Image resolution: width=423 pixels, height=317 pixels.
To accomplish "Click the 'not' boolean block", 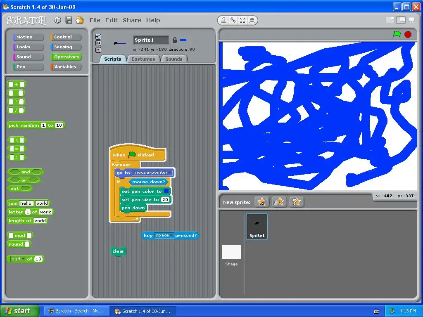I will pyautogui.click(x=20, y=188).
